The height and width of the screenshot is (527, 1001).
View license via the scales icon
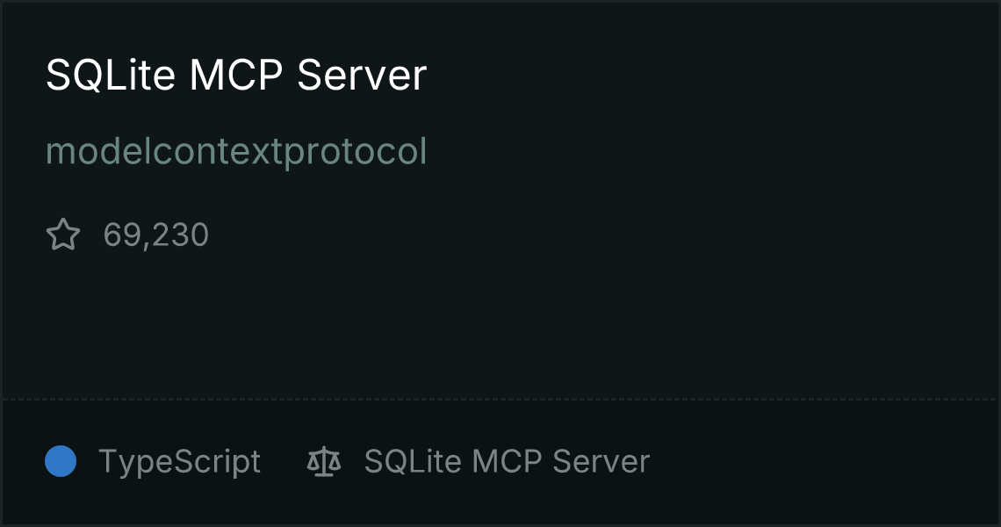[x=324, y=461]
